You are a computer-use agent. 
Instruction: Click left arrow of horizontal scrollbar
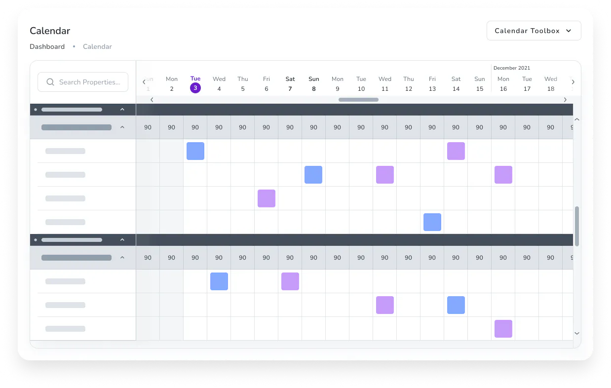(x=152, y=100)
